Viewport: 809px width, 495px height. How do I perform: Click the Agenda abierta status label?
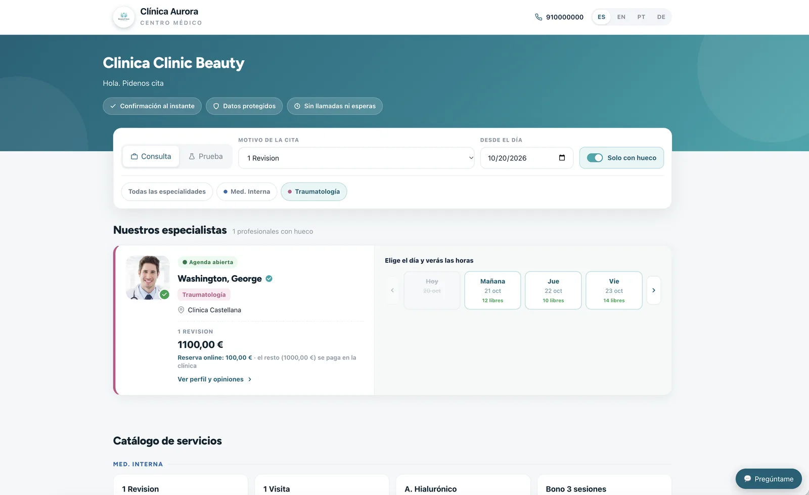207,262
